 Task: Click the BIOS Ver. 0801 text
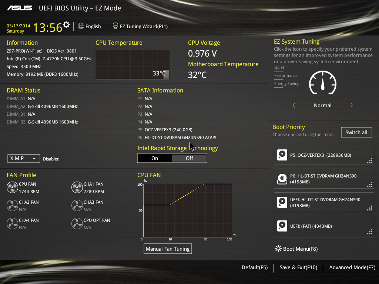click(62, 51)
